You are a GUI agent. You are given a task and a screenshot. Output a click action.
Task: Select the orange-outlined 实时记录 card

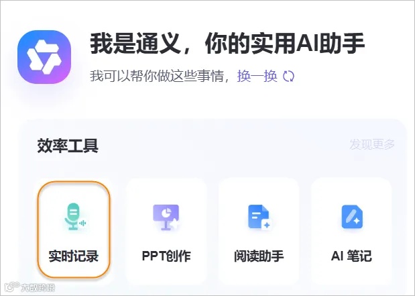(x=74, y=230)
